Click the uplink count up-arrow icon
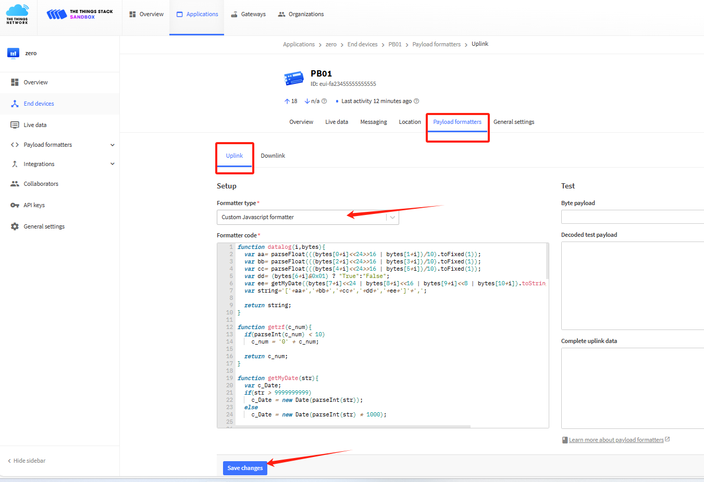The height and width of the screenshot is (482, 704). pos(287,101)
